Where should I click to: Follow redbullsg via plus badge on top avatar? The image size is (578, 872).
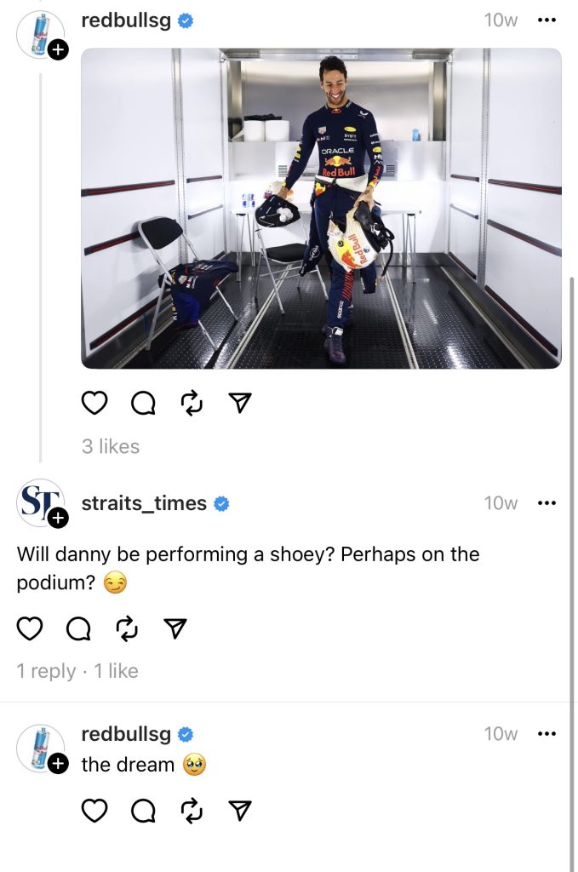tap(58, 50)
